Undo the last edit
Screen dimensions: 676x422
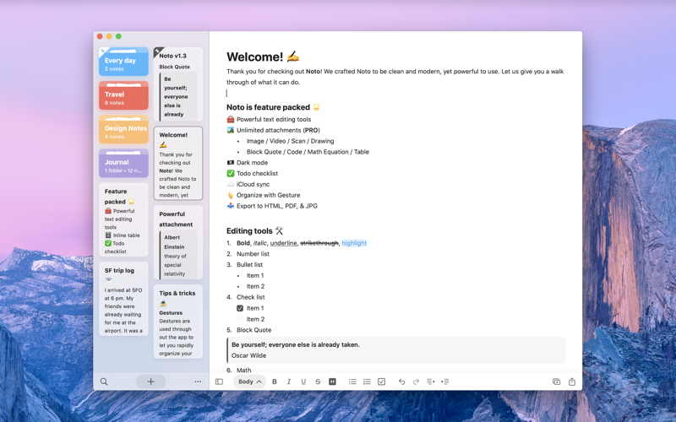401,381
